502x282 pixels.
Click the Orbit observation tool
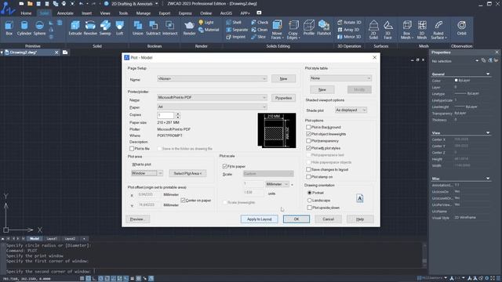(461, 28)
